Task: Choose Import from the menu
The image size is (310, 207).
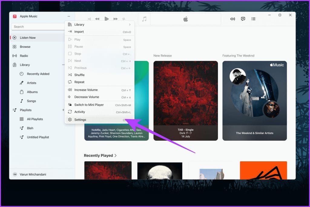Action: click(x=99, y=32)
